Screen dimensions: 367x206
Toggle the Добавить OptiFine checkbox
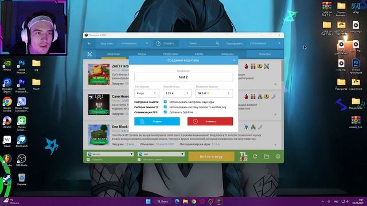click(x=165, y=112)
